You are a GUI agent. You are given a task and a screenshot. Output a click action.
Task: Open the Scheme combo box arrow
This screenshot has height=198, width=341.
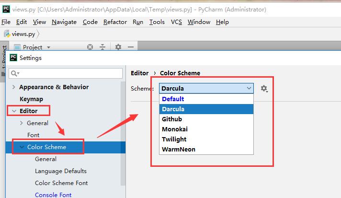click(249, 88)
